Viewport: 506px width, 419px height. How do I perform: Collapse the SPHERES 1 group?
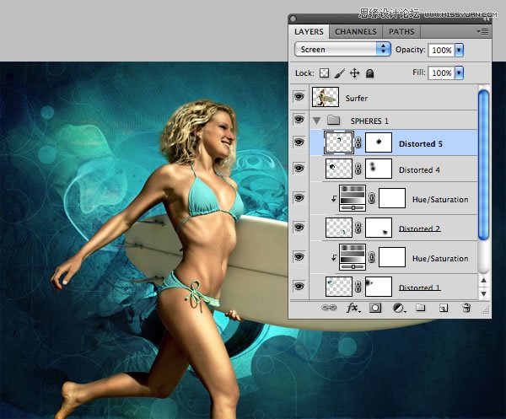[x=317, y=121]
